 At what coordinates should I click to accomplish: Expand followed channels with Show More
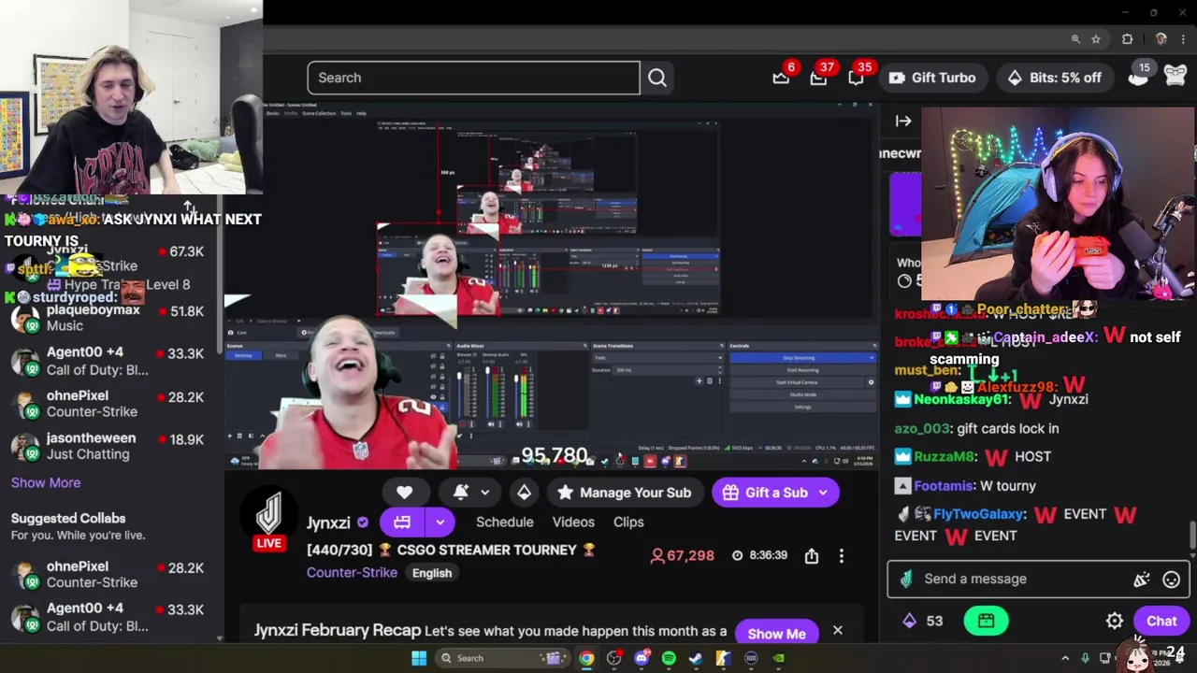click(46, 483)
